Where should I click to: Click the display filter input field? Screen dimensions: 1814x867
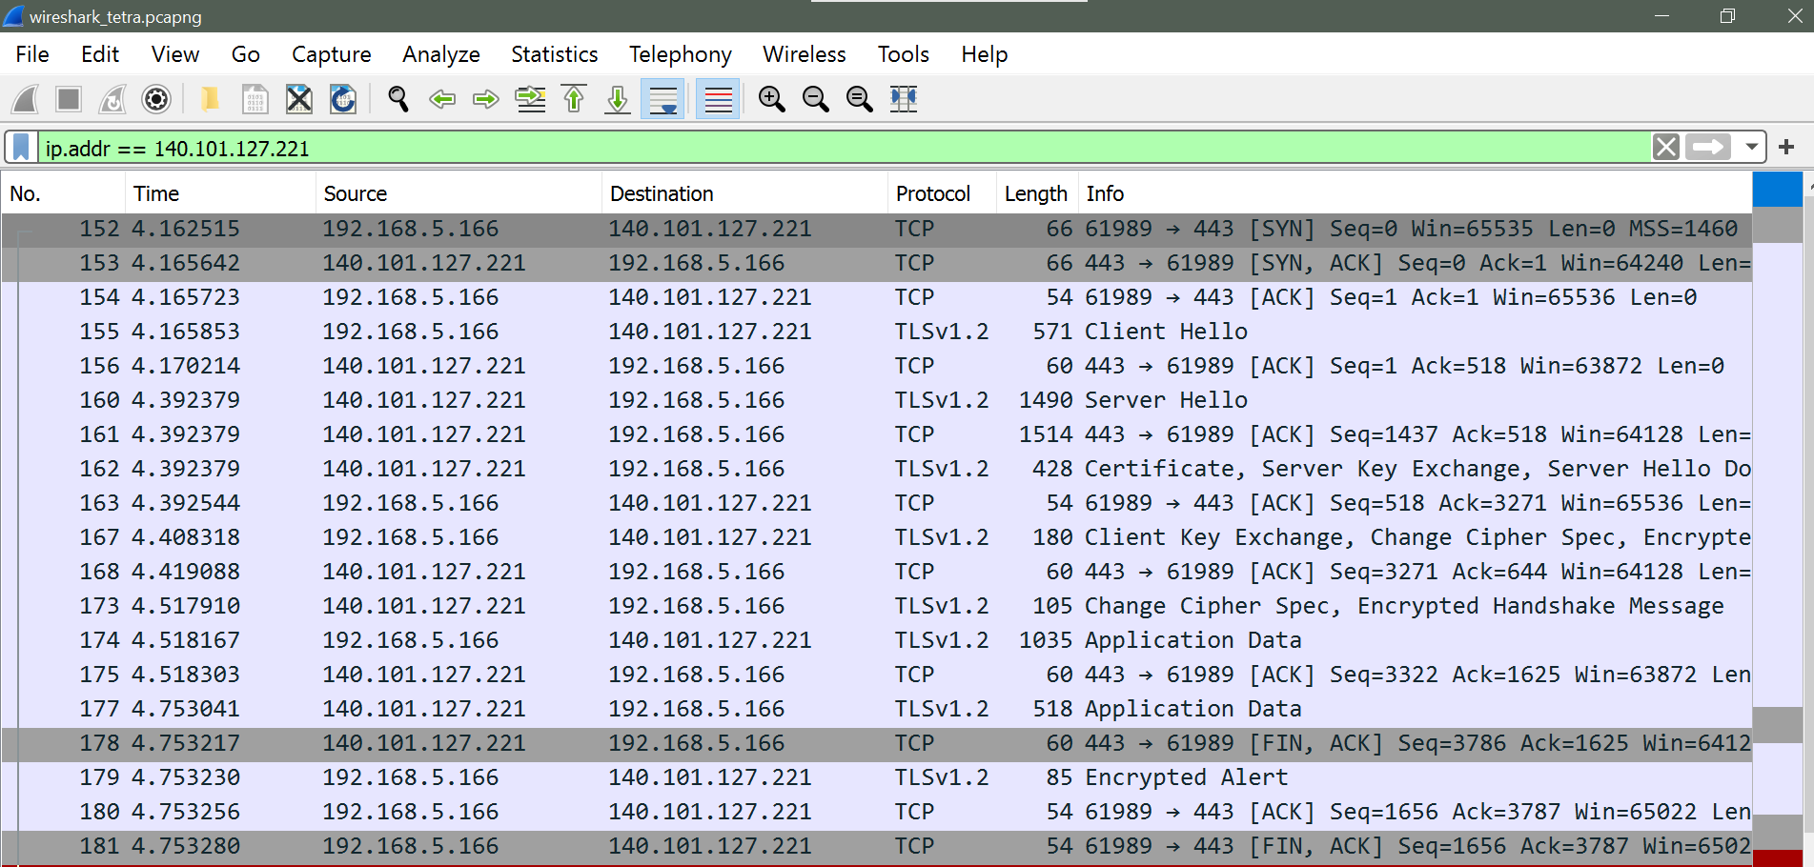pyautogui.click(x=844, y=148)
